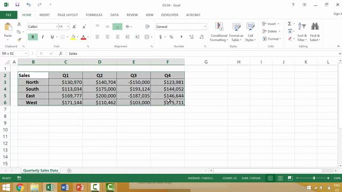Switch to Page Break Preview
342x192 pixels.
290,178
